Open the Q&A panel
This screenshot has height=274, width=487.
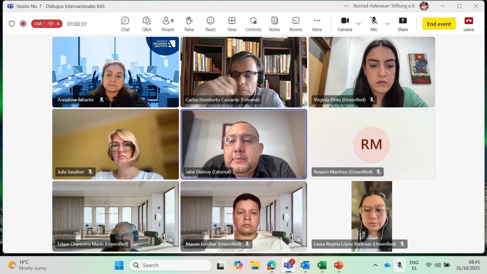(146, 24)
